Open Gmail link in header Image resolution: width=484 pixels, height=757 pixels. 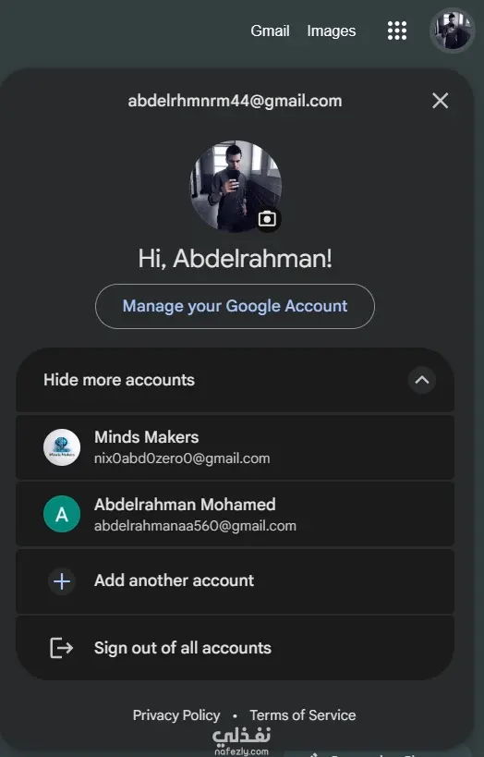(x=271, y=31)
